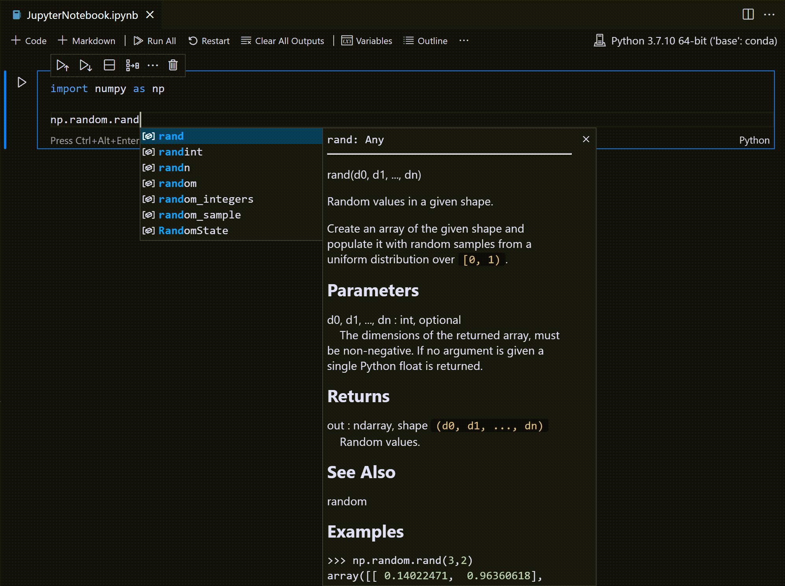785x586 pixels.
Task: Open the kernel selector dropdown
Action: 685,41
